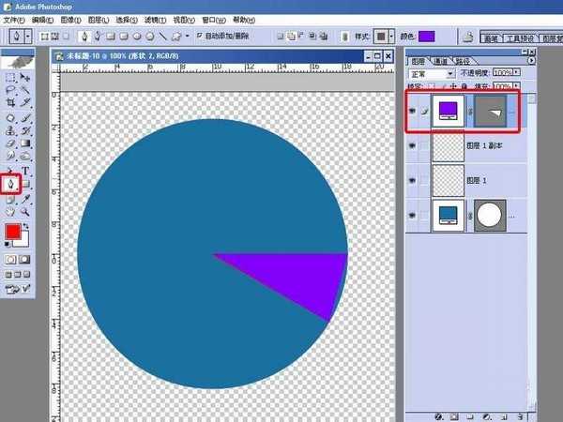
Task: Activate the Rectangular Marquee tool
Action: pos(10,76)
